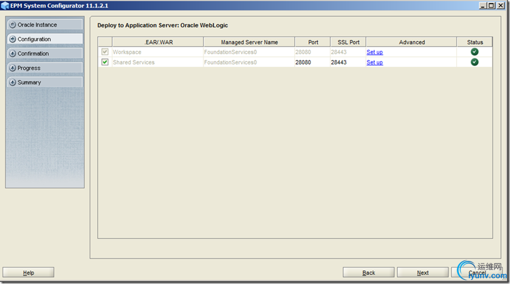The height and width of the screenshot is (284, 510).
Task: Select the Shared Services name cell
Action: point(158,62)
